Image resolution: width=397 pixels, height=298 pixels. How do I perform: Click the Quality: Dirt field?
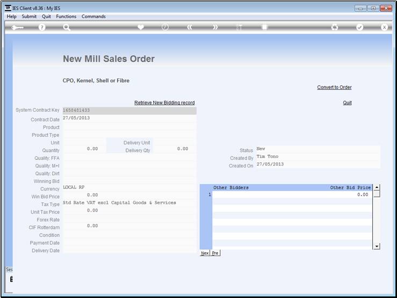(129, 172)
